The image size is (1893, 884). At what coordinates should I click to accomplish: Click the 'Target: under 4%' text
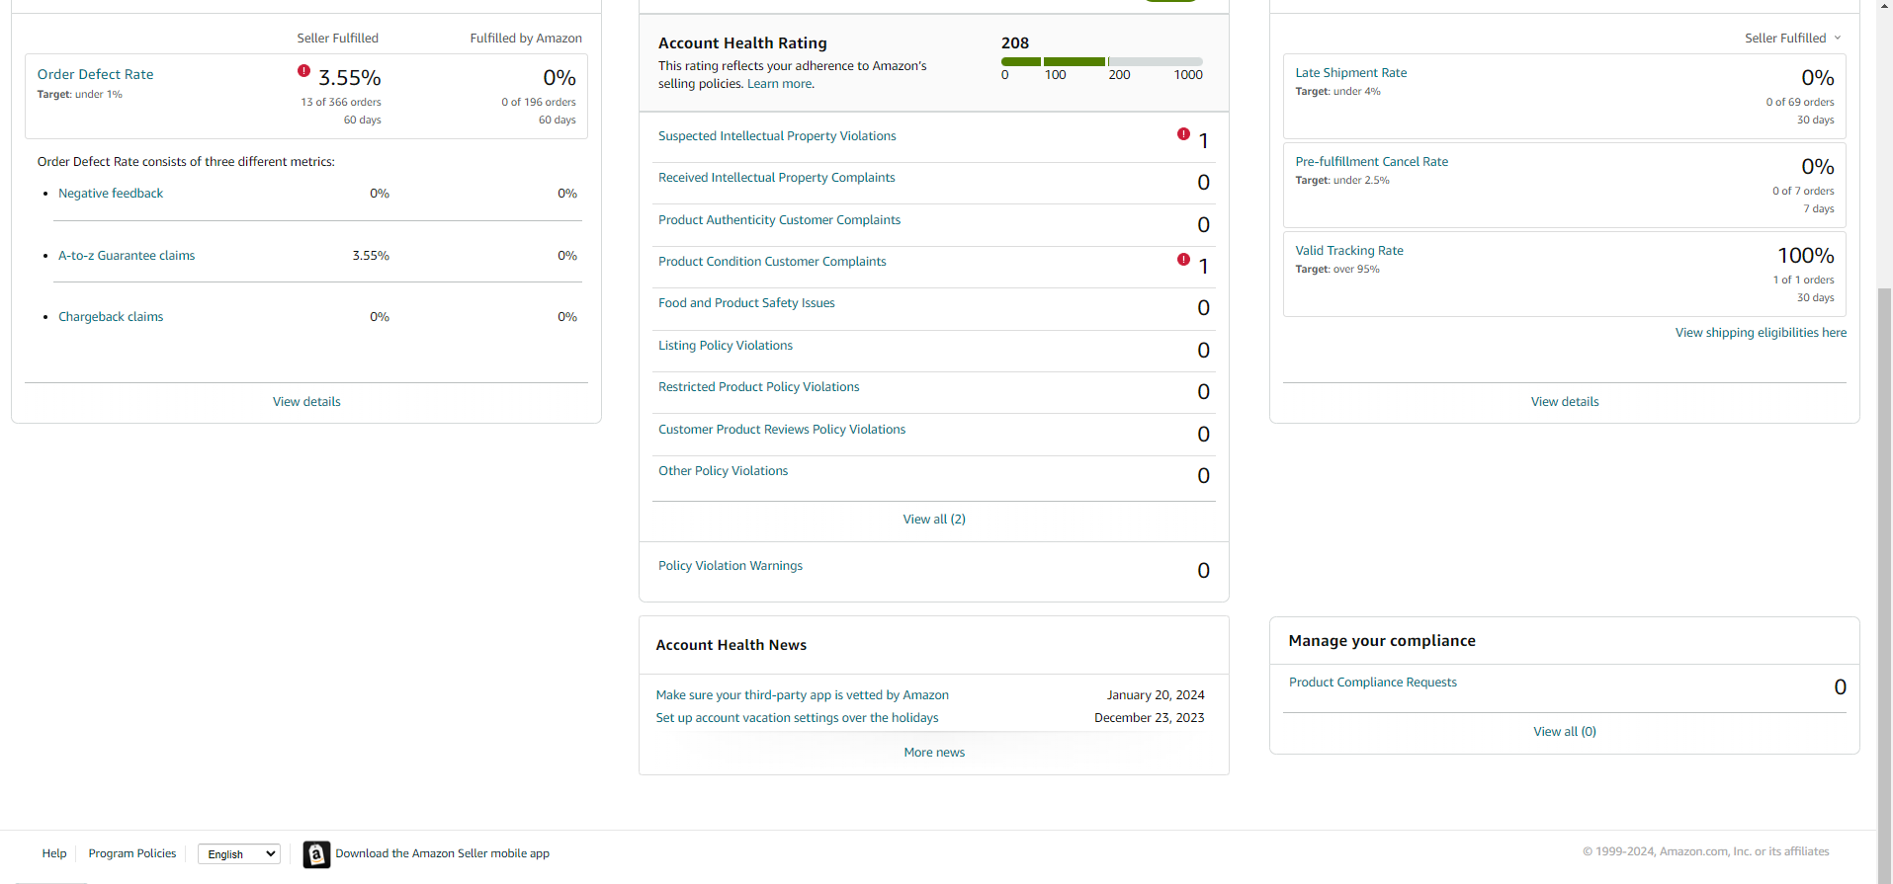[x=1337, y=92]
